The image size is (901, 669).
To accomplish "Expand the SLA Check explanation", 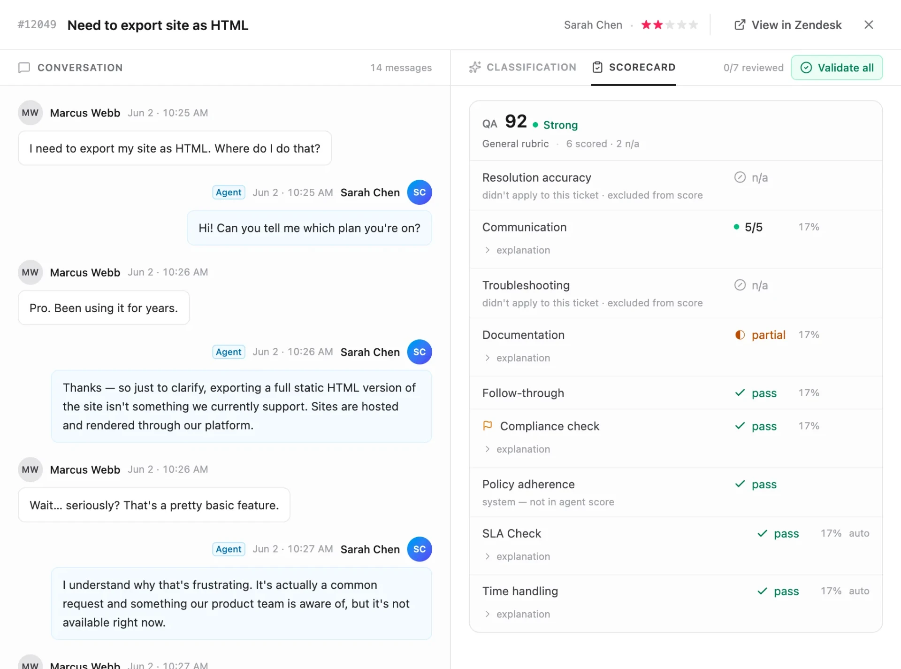I will tap(517, 556).
